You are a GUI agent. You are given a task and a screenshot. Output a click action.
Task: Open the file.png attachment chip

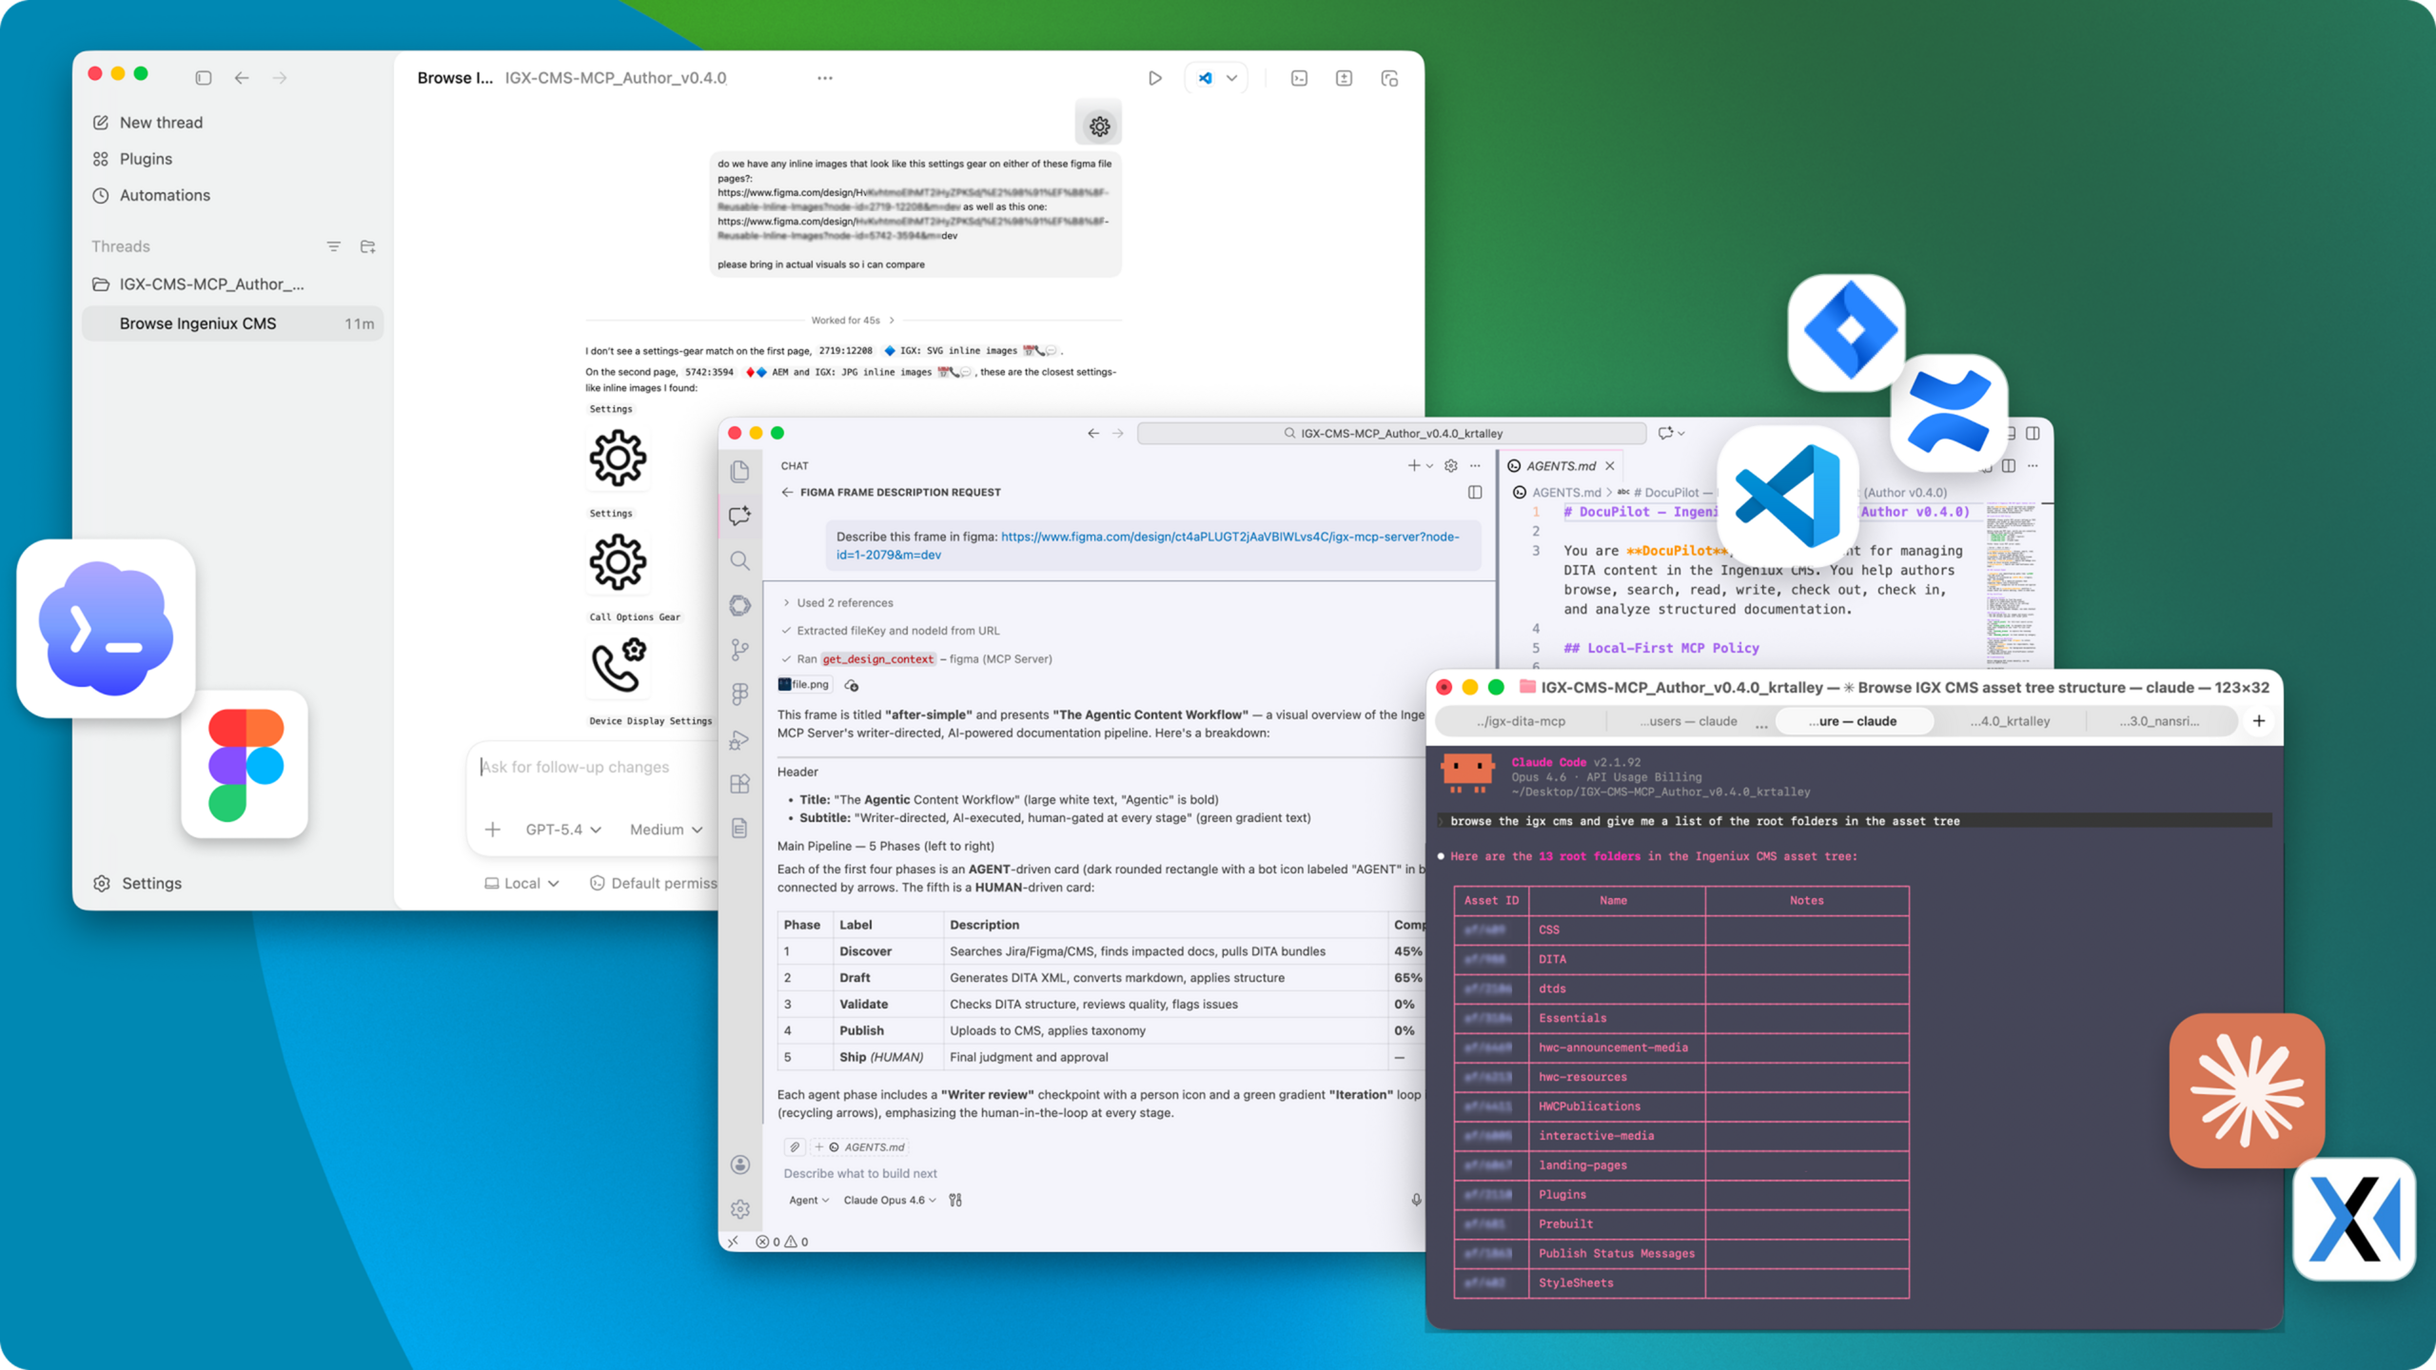pos(805,684)
